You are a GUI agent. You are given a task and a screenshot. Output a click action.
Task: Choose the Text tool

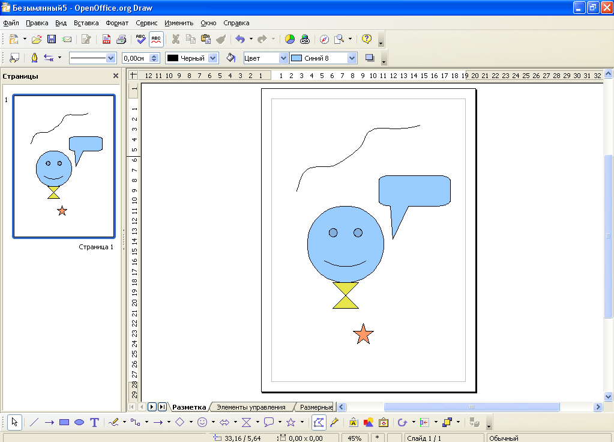point(94,423)
